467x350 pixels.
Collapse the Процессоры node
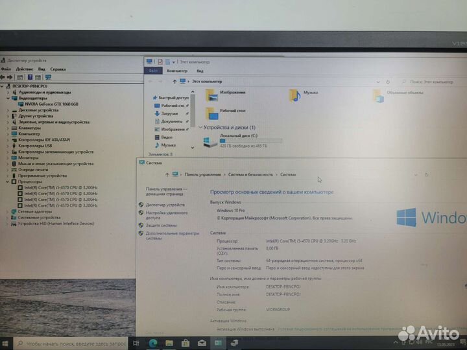[x=8, y=181]
